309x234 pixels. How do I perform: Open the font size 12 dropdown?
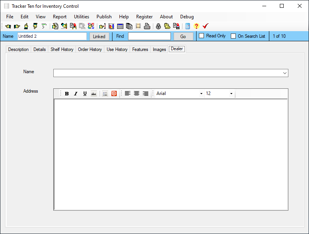pos(231,94)
